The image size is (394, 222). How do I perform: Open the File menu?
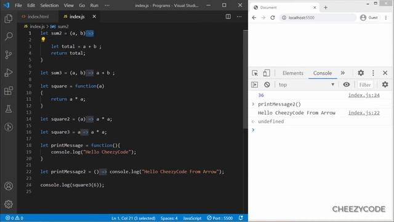(x=18, y=6)
